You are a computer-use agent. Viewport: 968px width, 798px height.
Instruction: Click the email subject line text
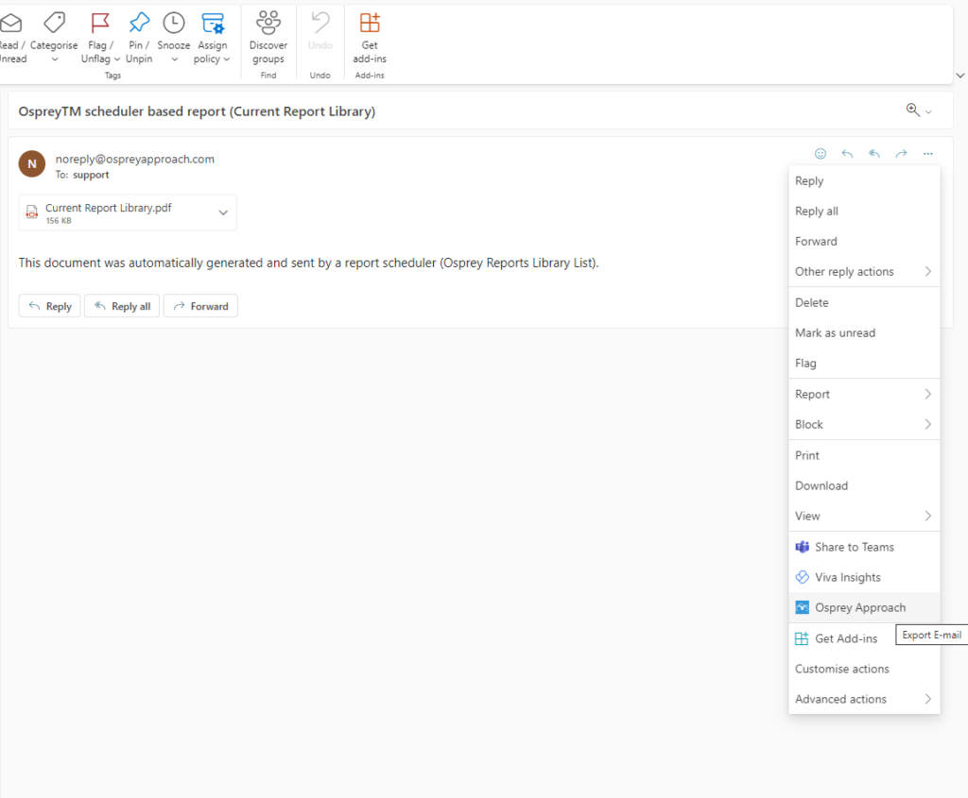pos(197,111)
